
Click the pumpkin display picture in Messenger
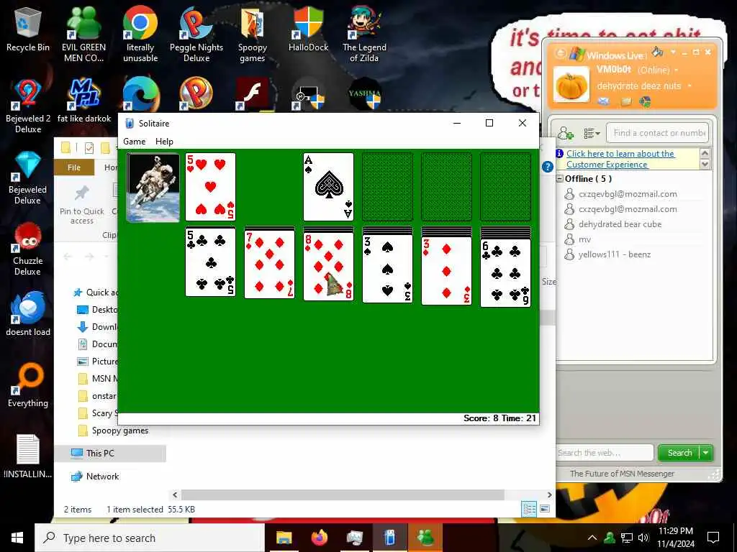[x=571, y=85]
